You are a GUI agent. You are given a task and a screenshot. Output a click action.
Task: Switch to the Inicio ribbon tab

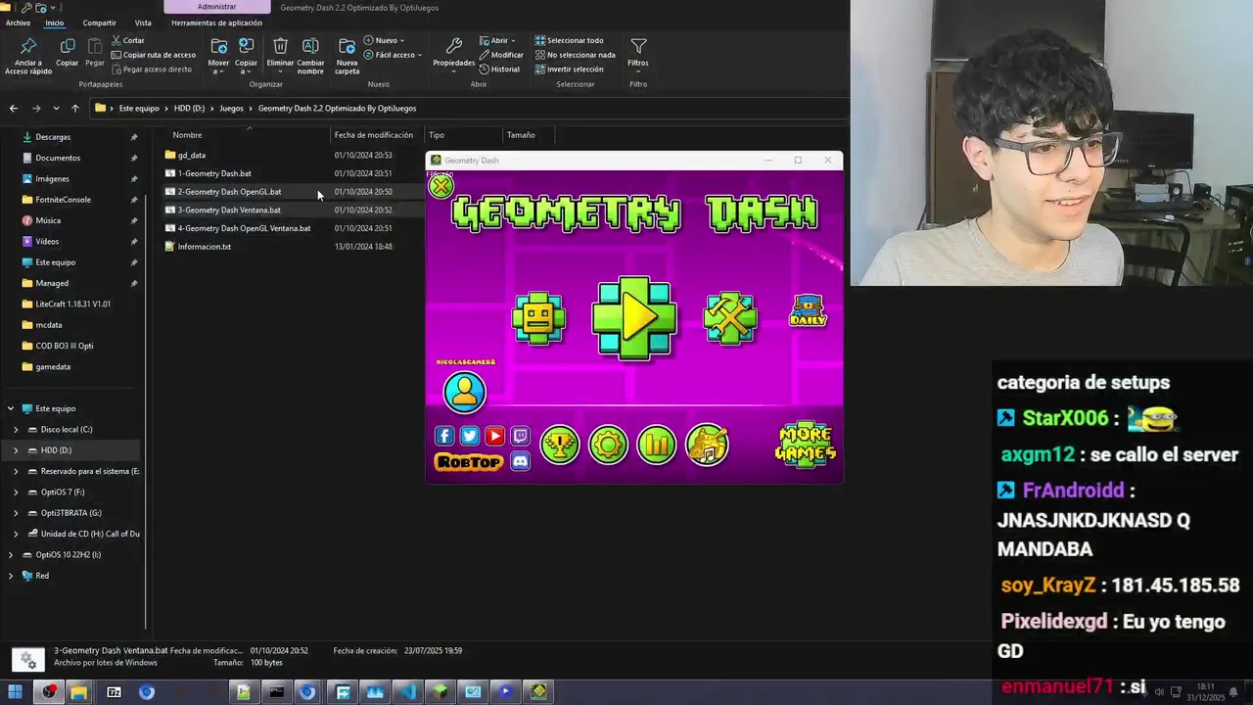point(54,23)
